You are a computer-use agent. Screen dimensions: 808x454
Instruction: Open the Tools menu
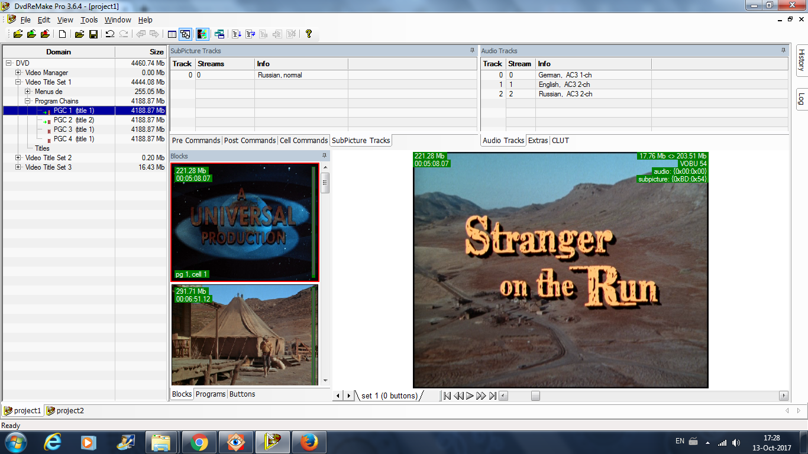[x=89, y=20]
